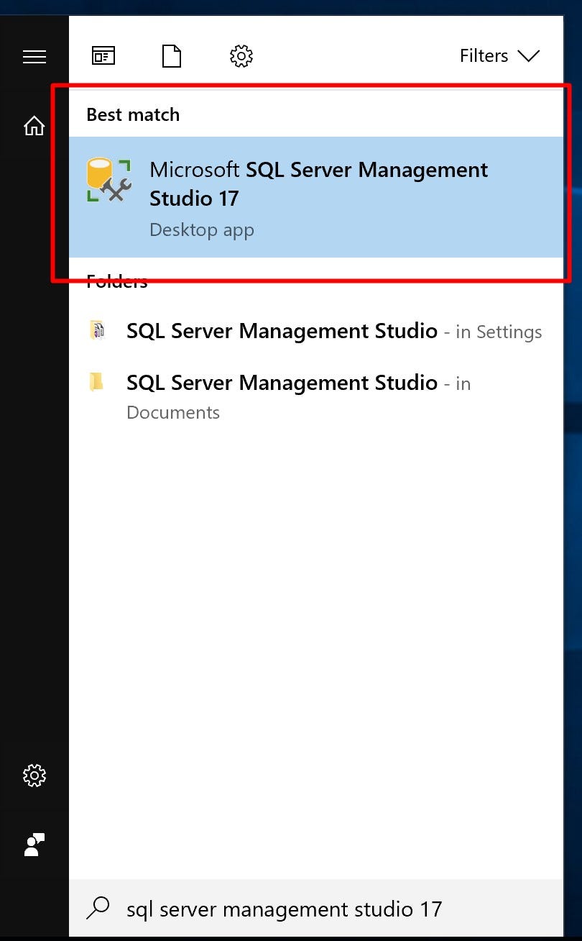The image size is (582, 941).
Task: Click the gear icon beside the Settings result
Action: (98, 331)
